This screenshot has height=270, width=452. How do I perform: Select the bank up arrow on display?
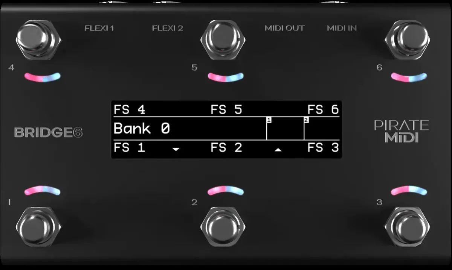[x=278, y=149]
